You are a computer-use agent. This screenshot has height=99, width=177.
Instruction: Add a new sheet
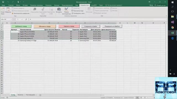coord(40,95)
